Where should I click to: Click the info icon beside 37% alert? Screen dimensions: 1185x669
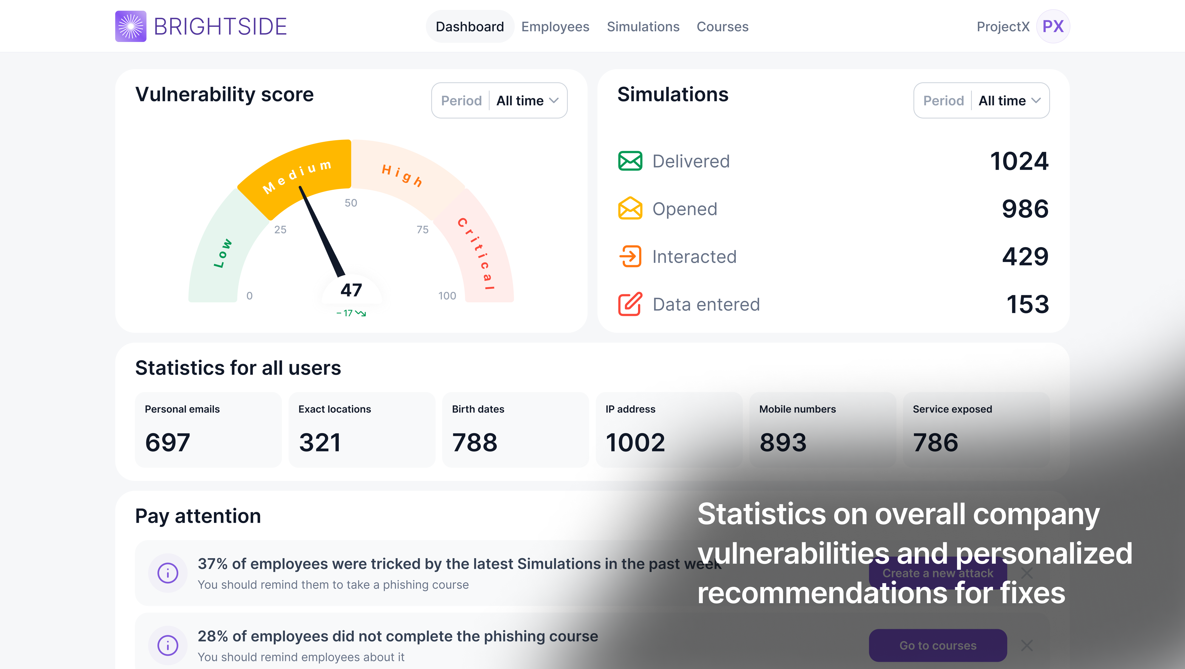pyautogui.click(x=167, y=573)
